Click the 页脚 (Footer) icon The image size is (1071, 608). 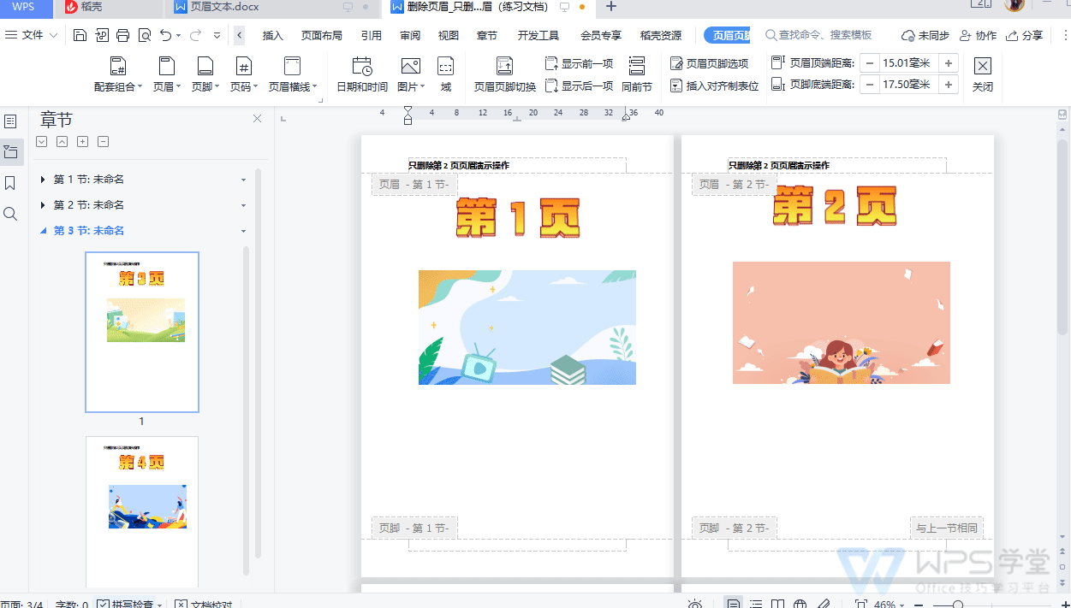click(205, 66)
